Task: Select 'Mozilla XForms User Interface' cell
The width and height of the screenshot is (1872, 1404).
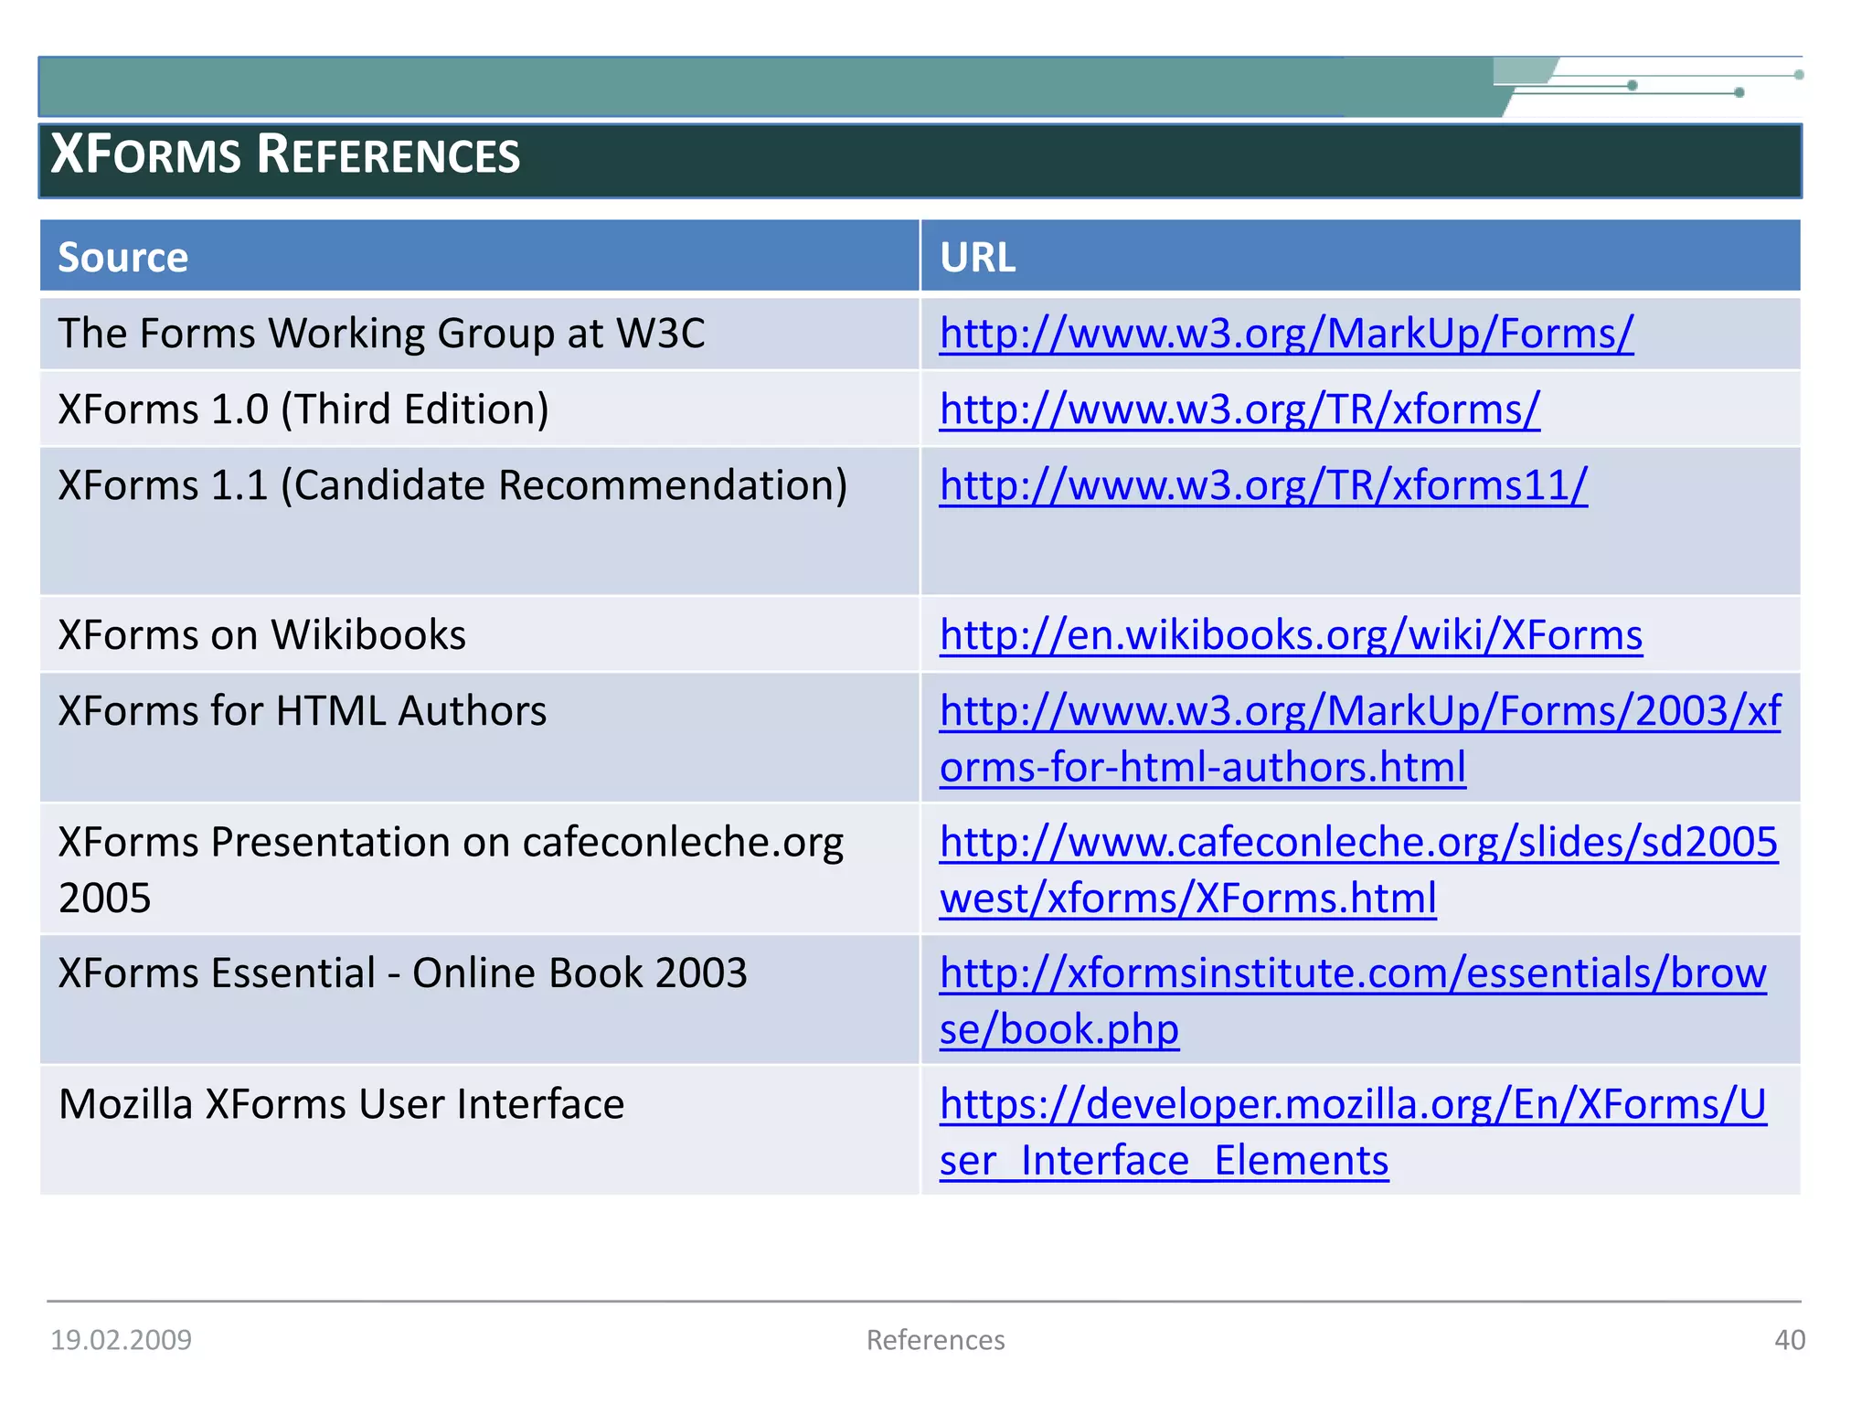Action: click(479, 1131)
